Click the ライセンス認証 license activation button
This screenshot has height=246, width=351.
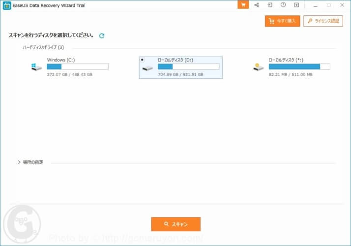point(323,21)
